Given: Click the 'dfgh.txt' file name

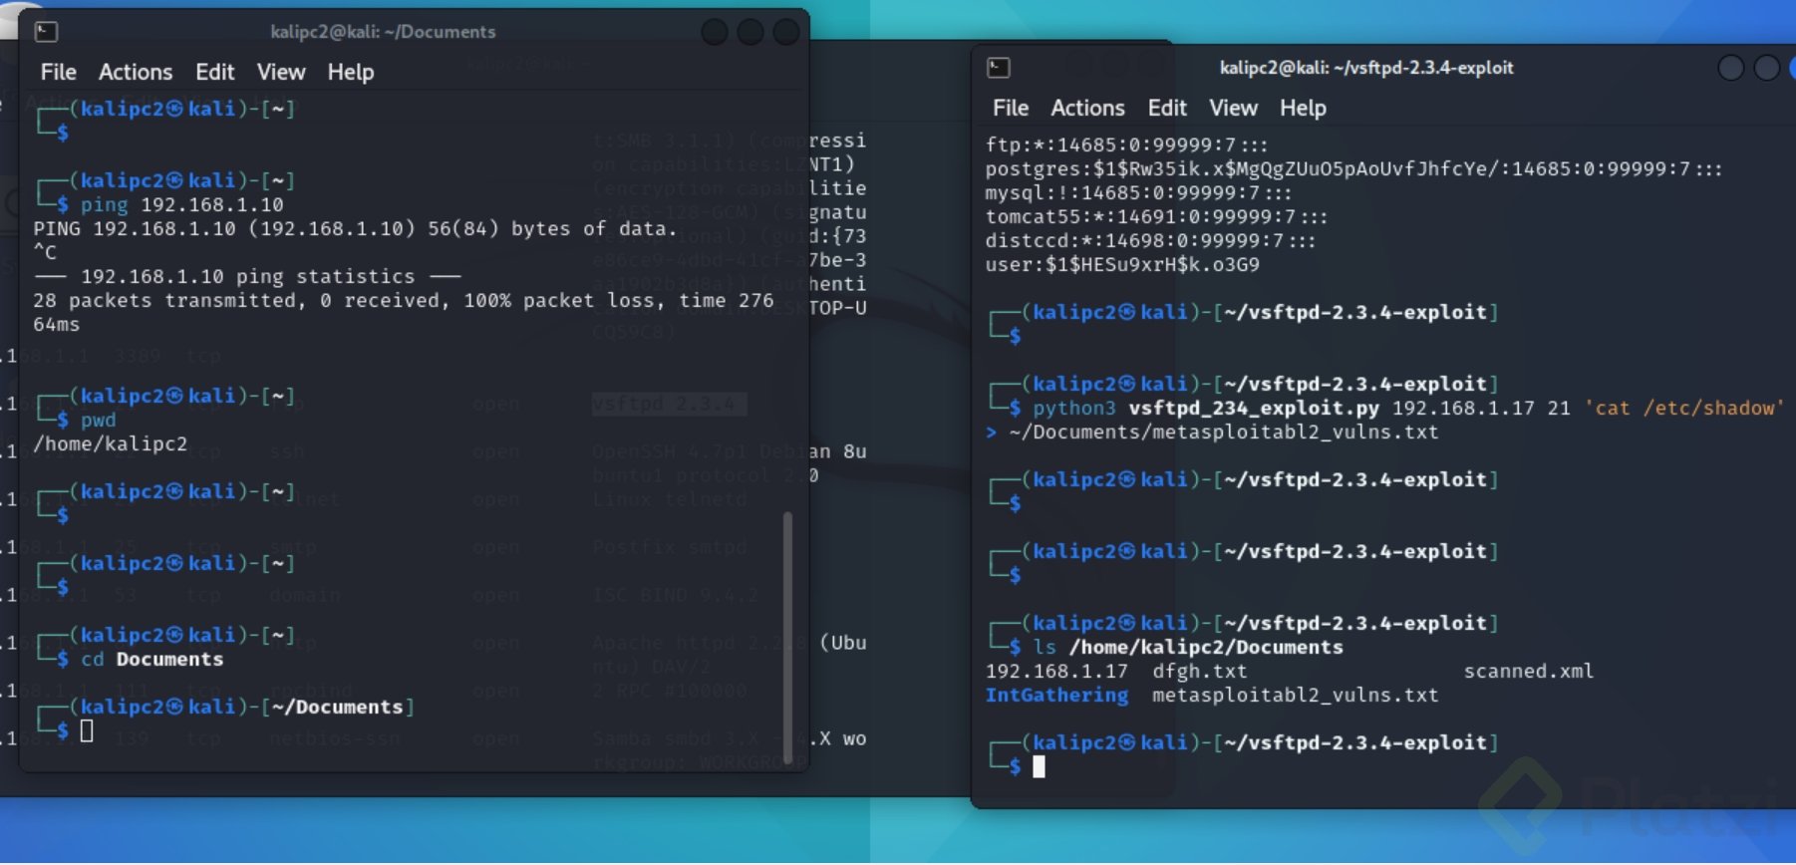Looking at the screenshot, I should click(1200, 671).
